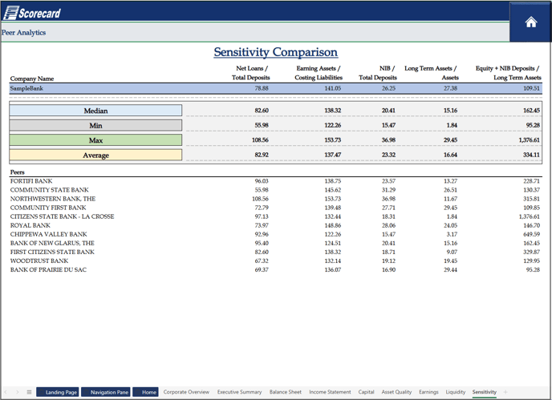Open the Navigation Pane tab
The image size is (552, 400).
(x=106, y=392)
